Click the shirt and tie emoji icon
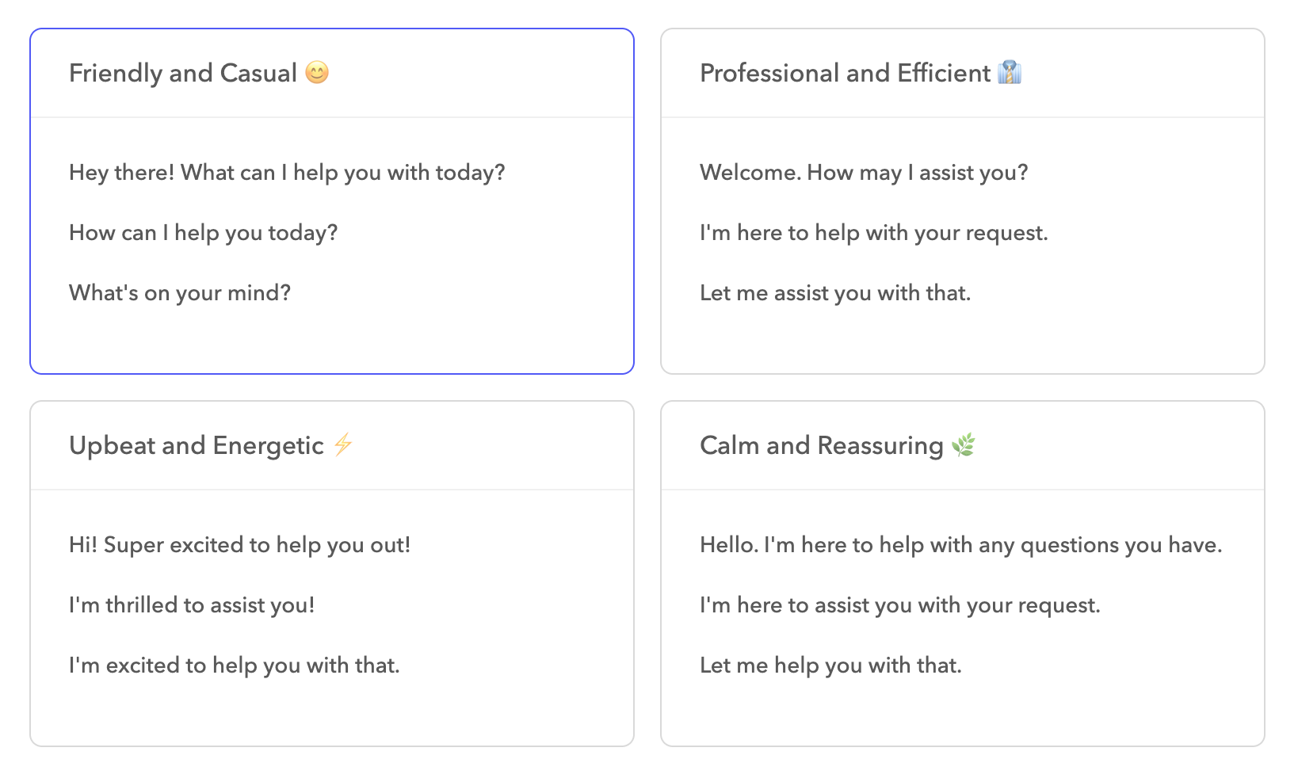Image resolution: width=1298 pixels, height=778 pixels. [1010, 73]
